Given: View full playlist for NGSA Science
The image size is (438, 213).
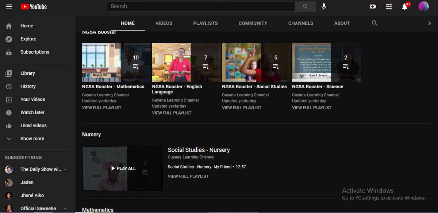Looking at the screenshot, I should tap(312, 108).
